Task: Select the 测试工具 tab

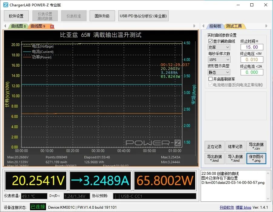Action: pyautogui.click(x=234, y=26)
